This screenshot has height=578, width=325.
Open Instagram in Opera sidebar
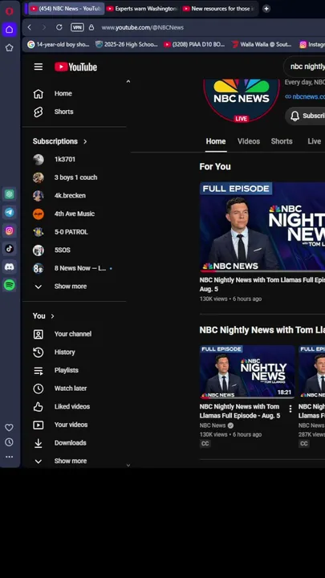(x=9, y=230)
